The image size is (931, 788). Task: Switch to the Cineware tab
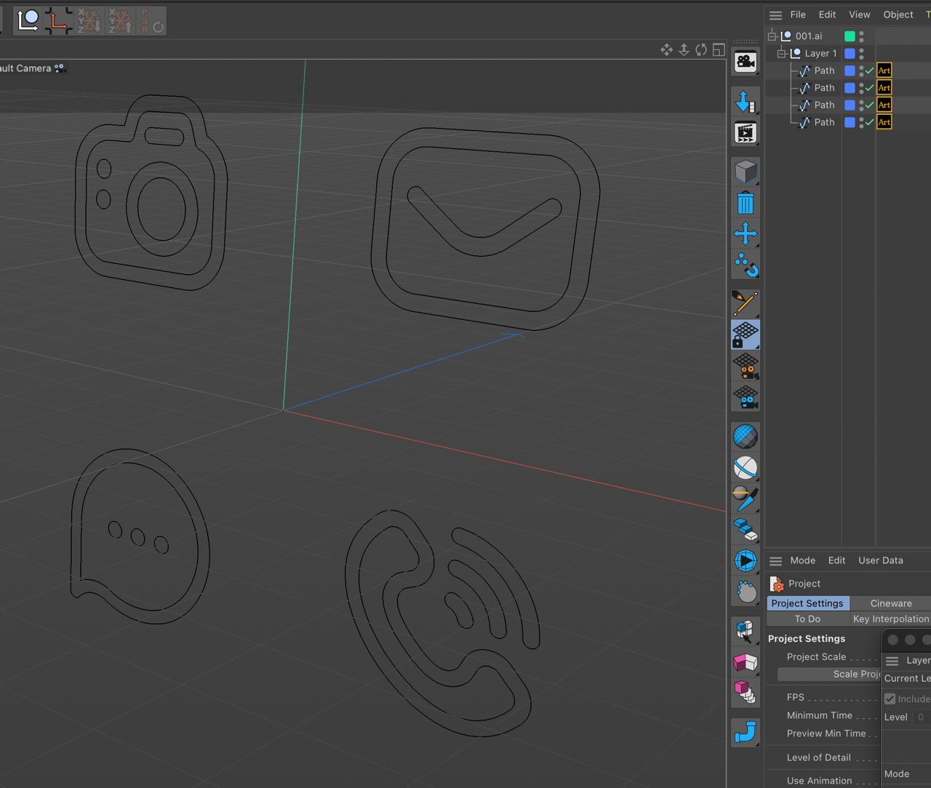(x=891, y=603)
